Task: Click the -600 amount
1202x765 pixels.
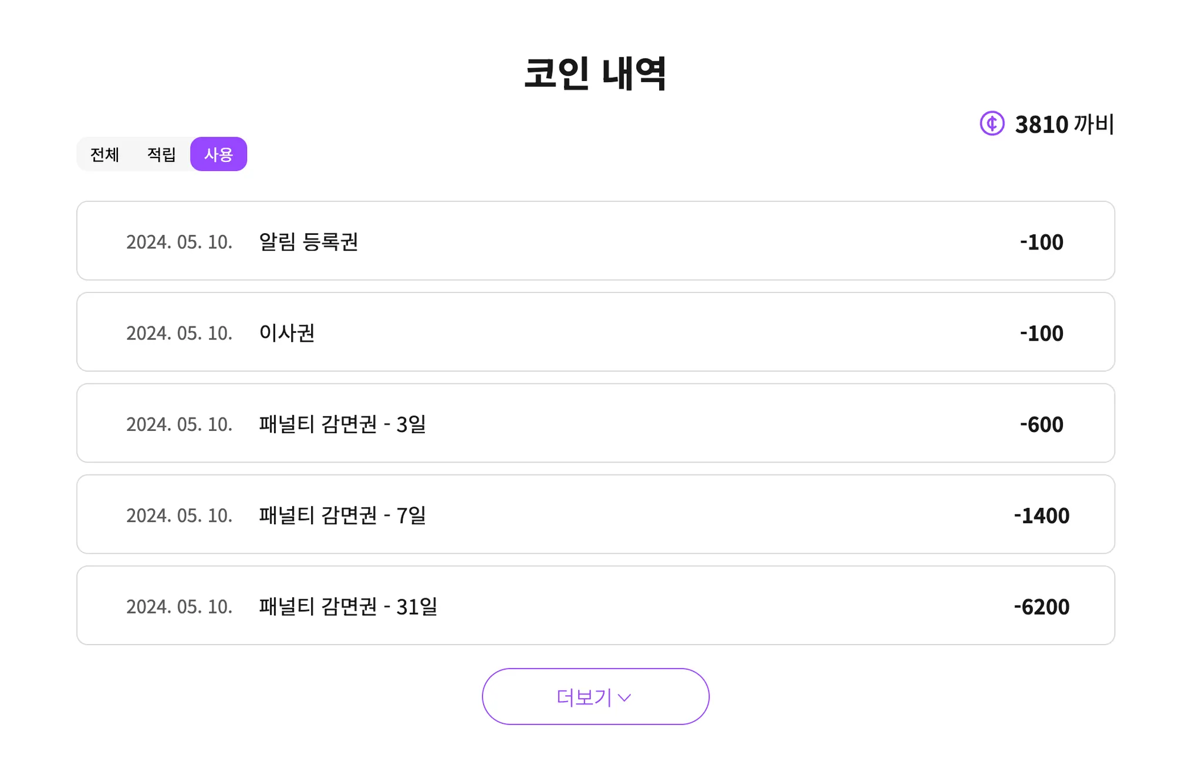Action: pyautogui.click(x=1041, y=424)
